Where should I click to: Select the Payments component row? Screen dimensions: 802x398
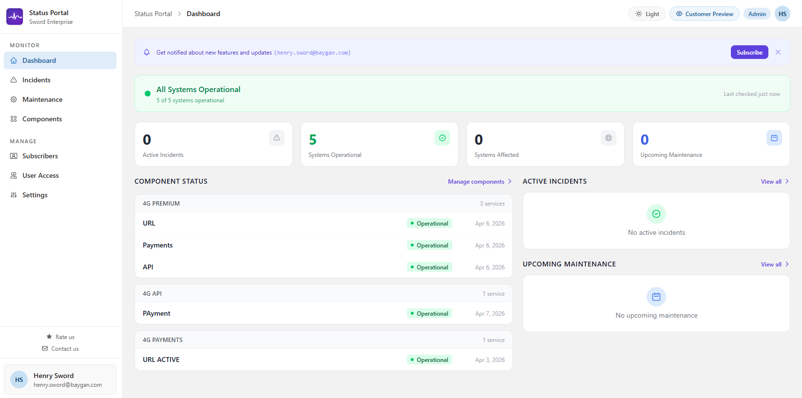[324, 245]
